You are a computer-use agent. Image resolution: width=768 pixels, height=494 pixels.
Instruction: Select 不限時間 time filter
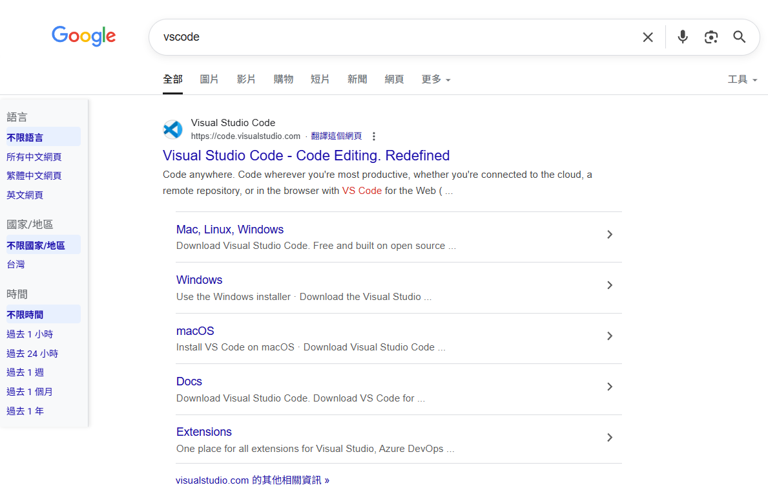click(43, 315)
